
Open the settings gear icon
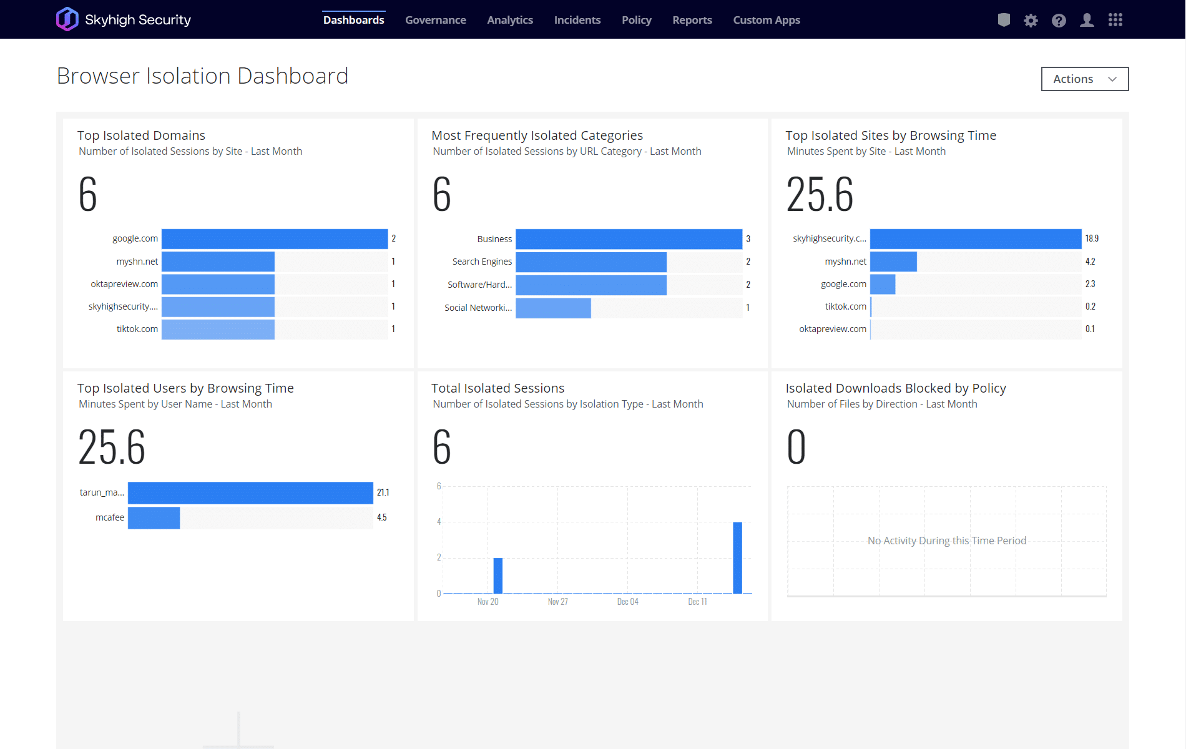tap(1031, 21)
